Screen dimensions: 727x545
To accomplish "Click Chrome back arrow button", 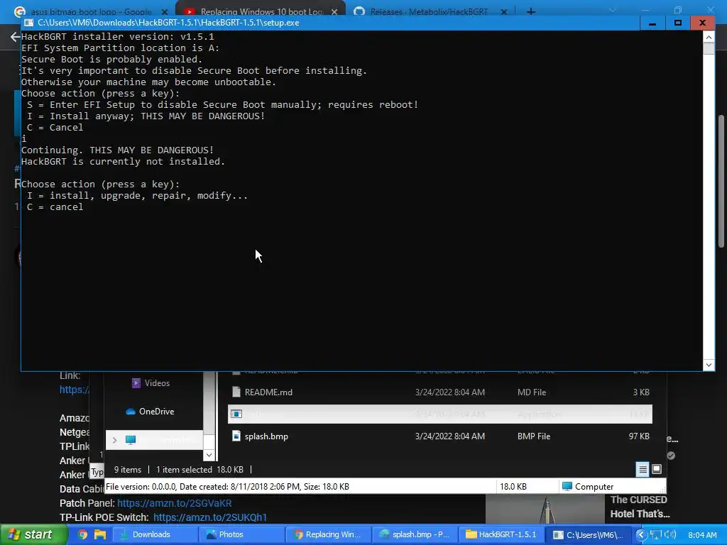I will pos(15,37).
